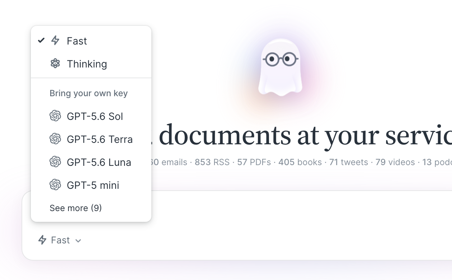Click the chevron beside the Fast selector
Screen dimensions: 452x280
(78, 241)
